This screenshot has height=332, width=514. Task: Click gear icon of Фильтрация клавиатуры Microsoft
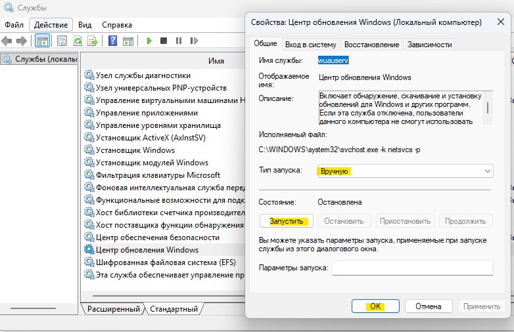[89, 175]
